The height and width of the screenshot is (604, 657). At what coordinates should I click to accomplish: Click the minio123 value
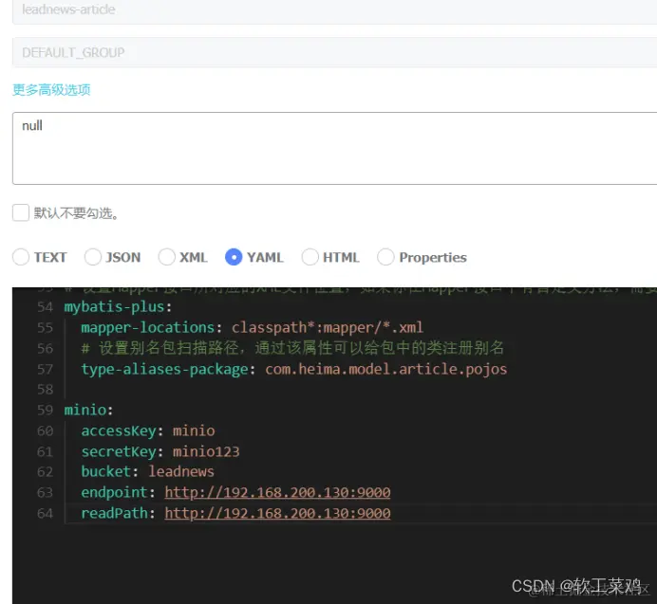point(206,451)
